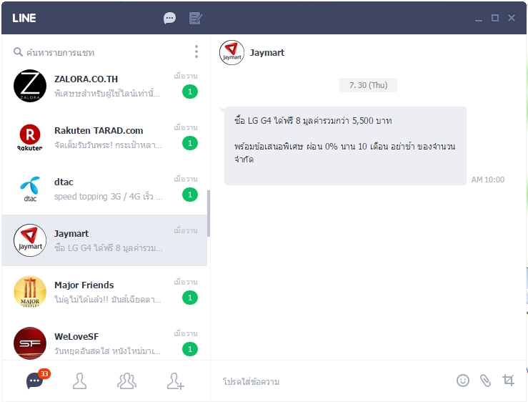Open the notes/keep memo icon in header
Viewport: 528px width, 402px height.
[195, 18]
